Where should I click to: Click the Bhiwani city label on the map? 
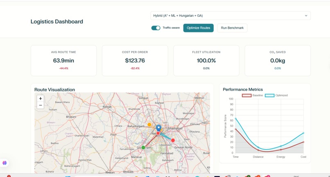(71, 117)
